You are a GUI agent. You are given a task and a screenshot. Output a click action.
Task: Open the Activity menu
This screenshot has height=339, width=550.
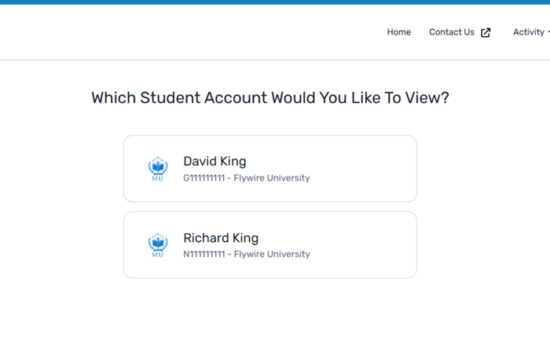[529, 32]
